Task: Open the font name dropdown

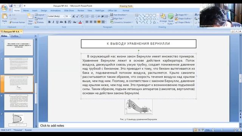Action: [x=64, y=16]
